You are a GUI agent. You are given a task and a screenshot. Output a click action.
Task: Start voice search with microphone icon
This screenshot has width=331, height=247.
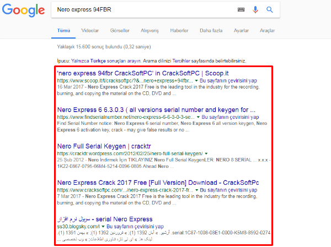255,9
